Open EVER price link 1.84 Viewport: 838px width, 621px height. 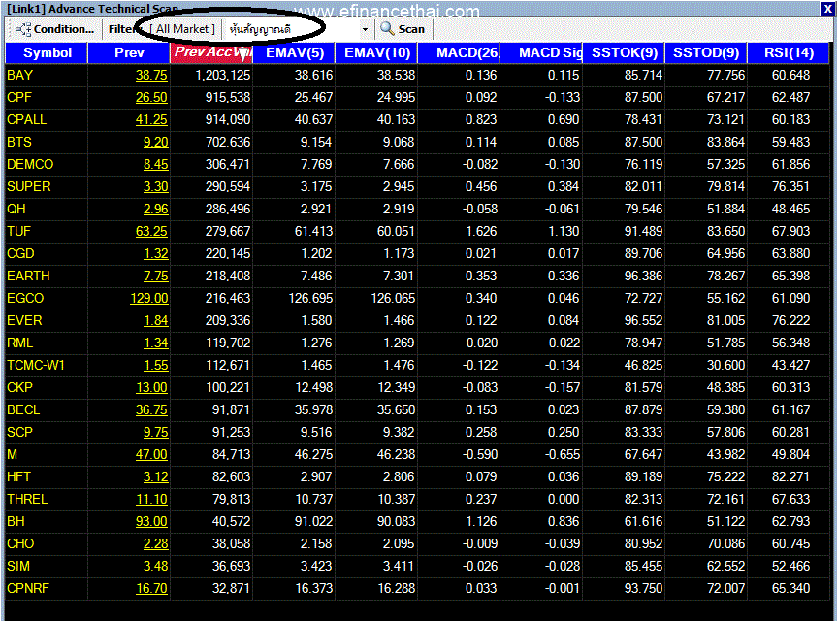coord(155,321)
